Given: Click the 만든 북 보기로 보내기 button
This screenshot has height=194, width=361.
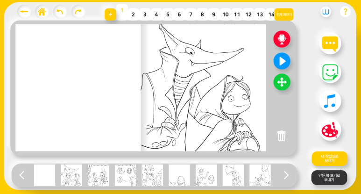Looking at the screenshot, I should pyautogui.click(x=329, y=178).
